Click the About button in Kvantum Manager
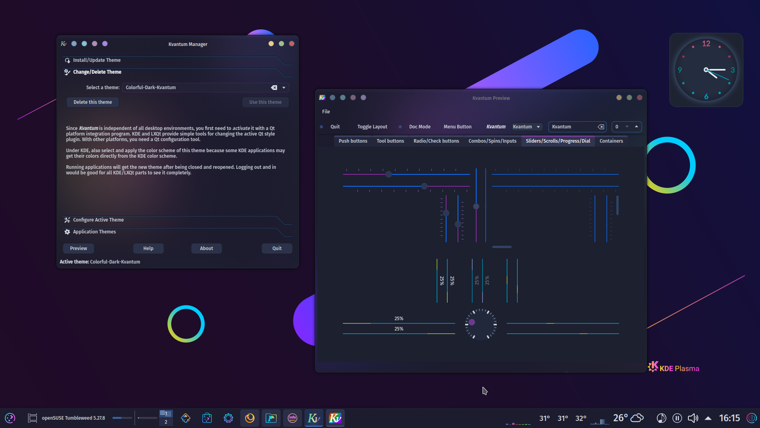The height and width of the screenshot is (428, 760). (x=206, y=248)
